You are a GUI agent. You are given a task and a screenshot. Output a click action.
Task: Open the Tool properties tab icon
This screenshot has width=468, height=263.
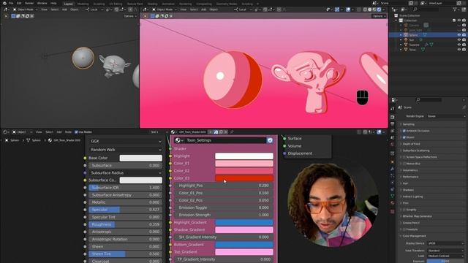point(393,109)
